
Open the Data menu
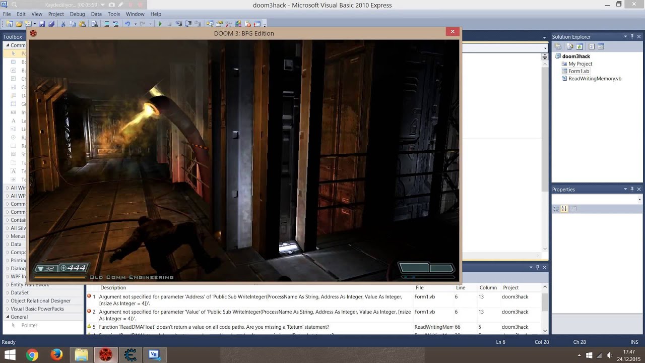tap(96, 14)
